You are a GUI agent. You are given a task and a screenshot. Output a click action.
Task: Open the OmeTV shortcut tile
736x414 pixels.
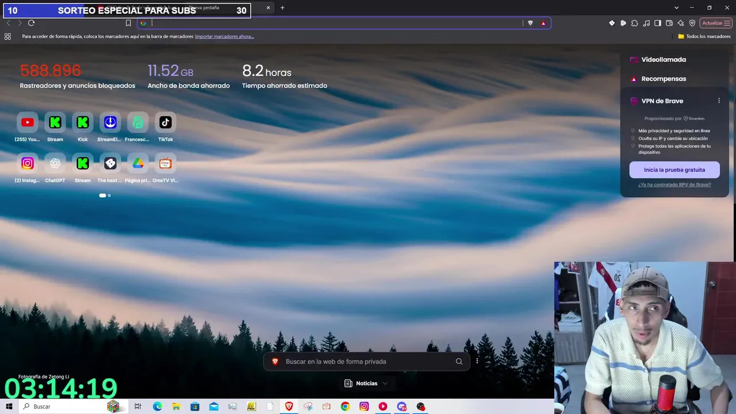tap(166, 163)
